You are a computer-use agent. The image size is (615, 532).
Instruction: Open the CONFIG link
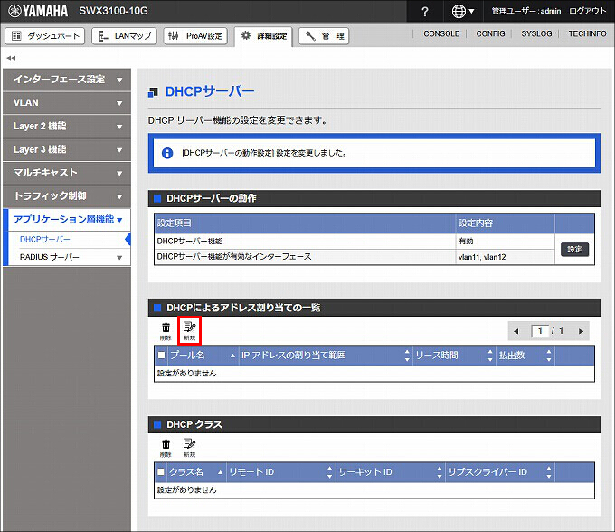490,33
